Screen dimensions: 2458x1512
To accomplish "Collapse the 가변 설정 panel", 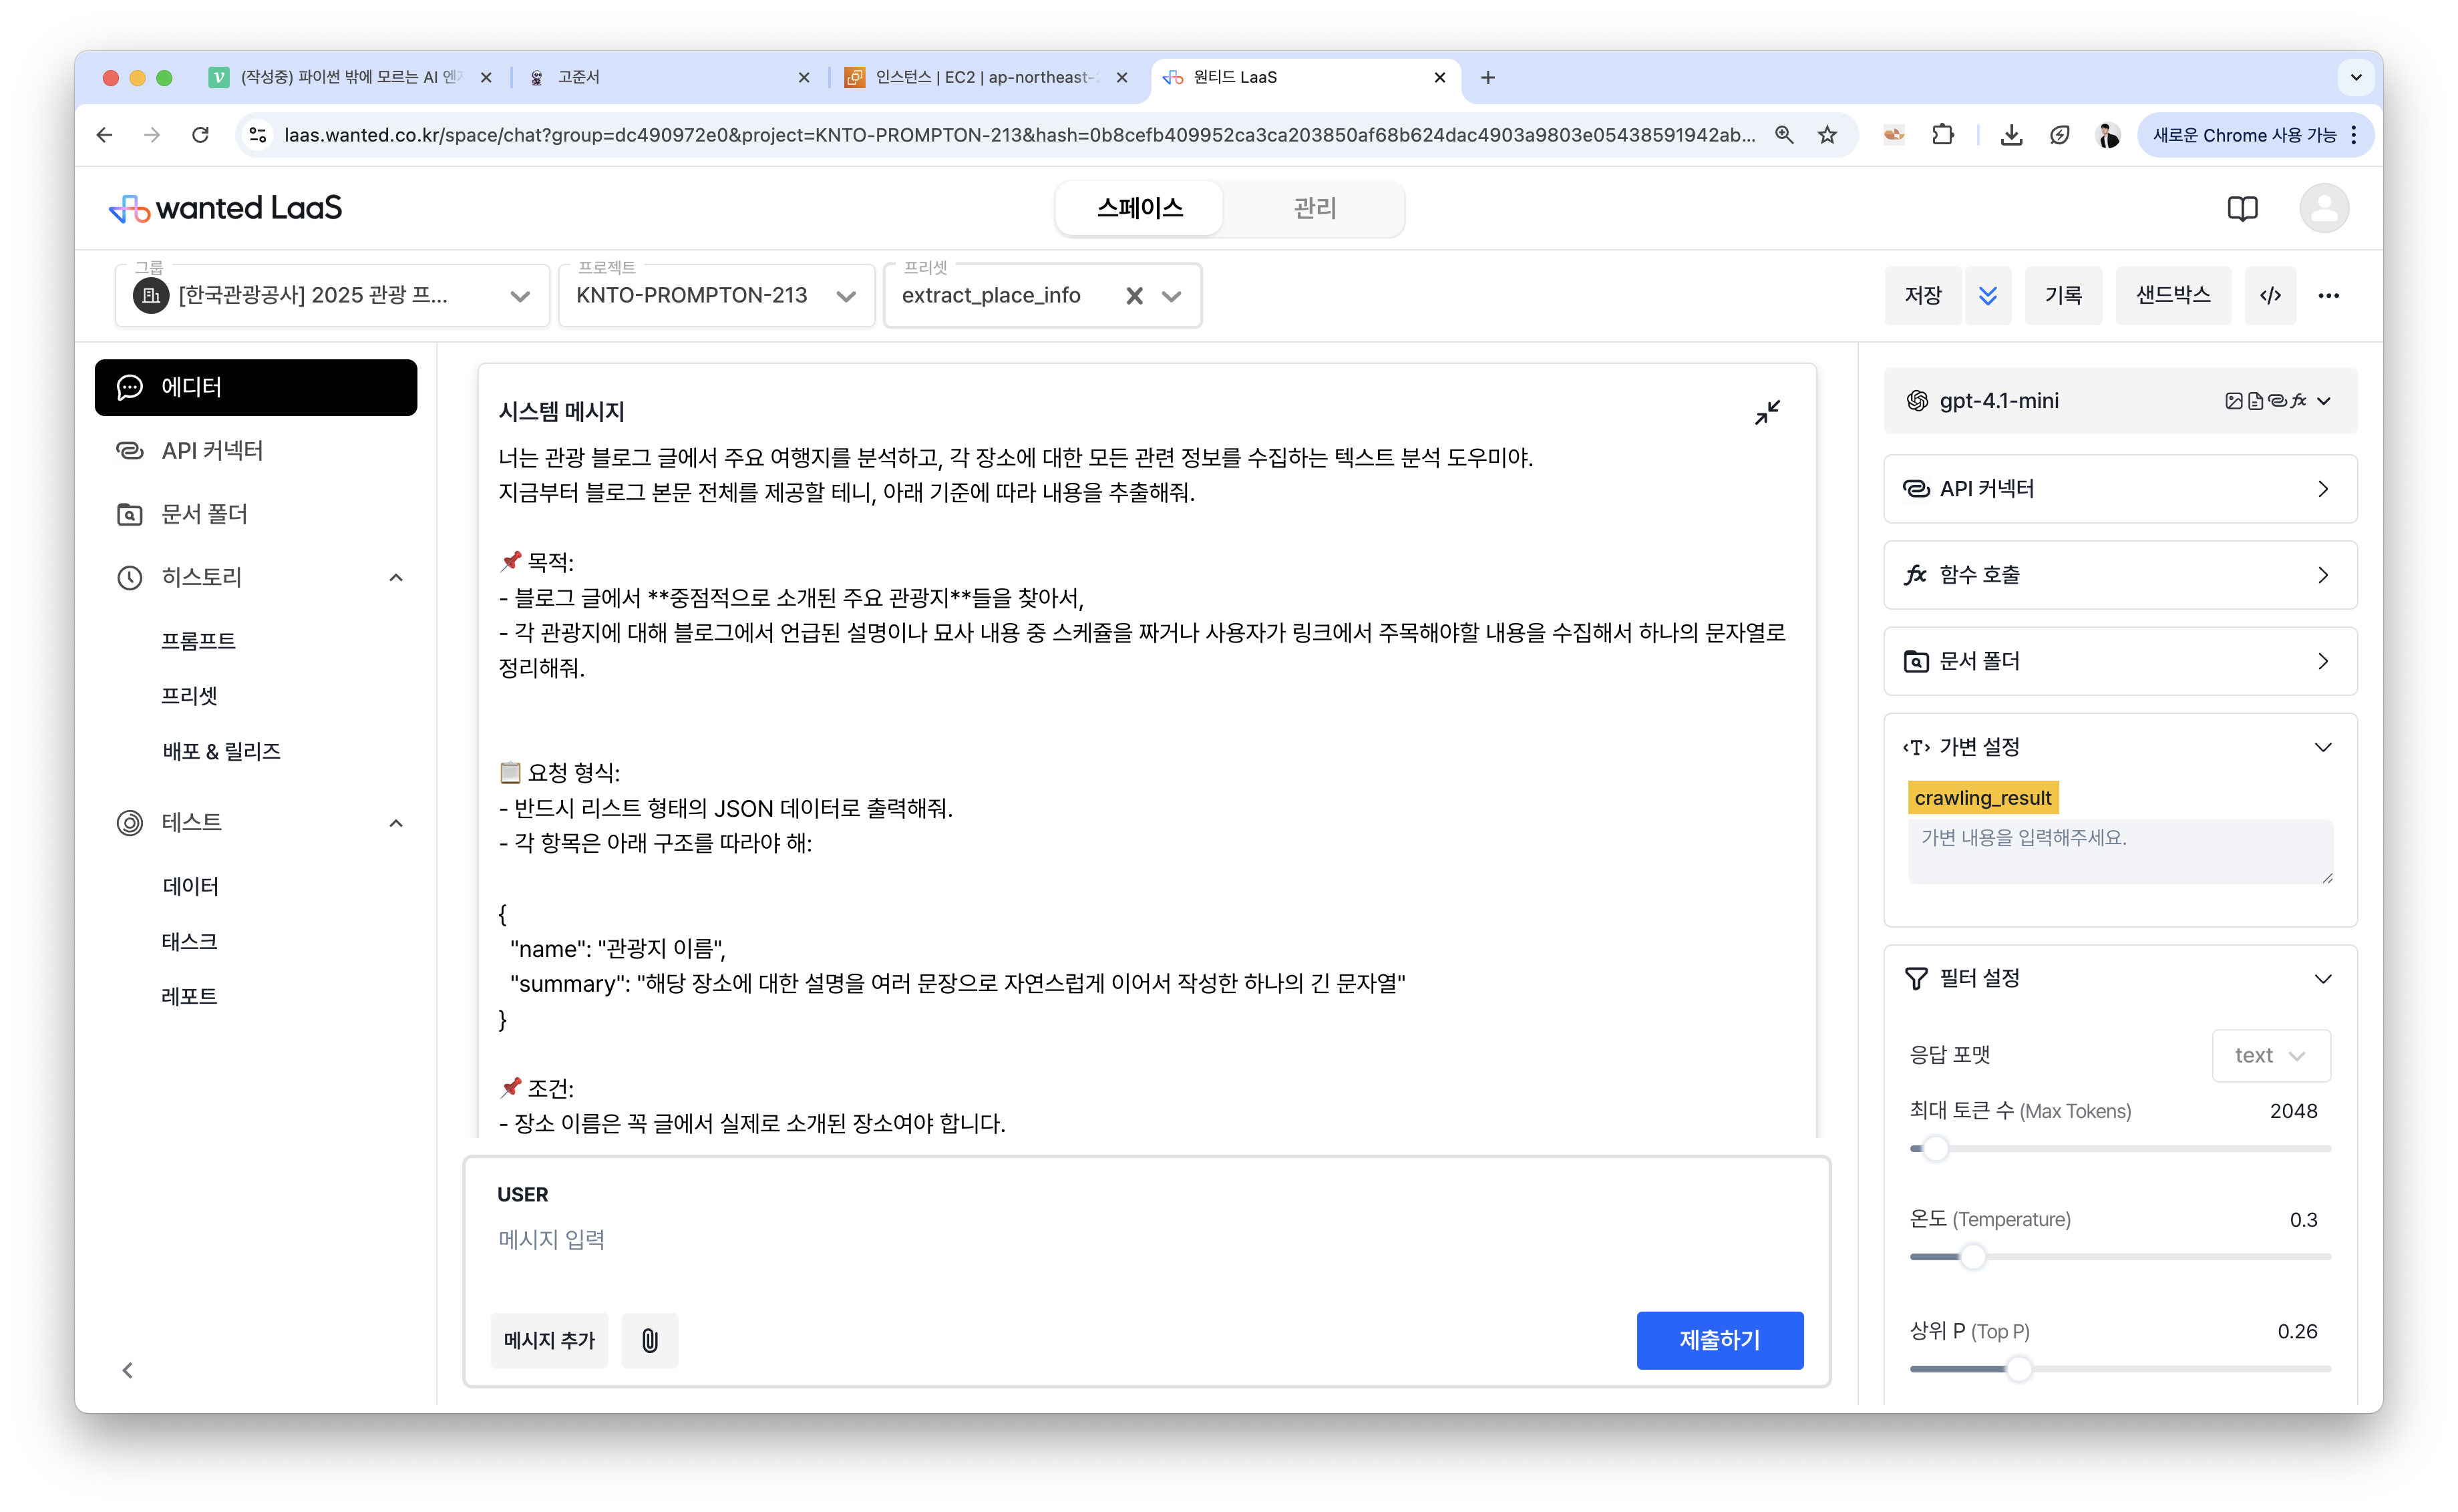I will [x=2323, y=747].
